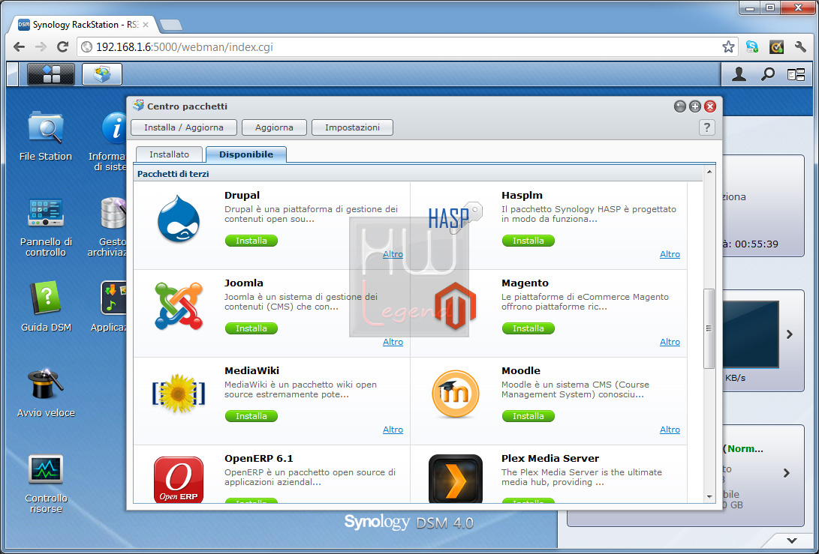Close the Synology RackStation browser tab
Viewport: 819px width, 554px height.
(x=145, y=25)
